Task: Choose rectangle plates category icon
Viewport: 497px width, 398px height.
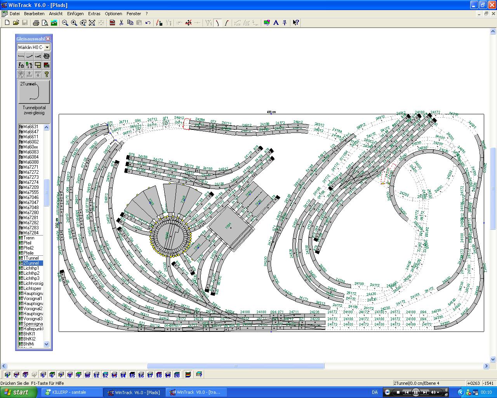Action: pyautogui.click(x=38, y=65)
